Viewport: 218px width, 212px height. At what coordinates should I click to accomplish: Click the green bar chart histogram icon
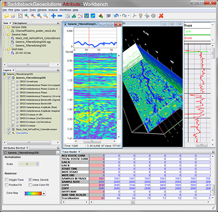[x=74, y=16]
